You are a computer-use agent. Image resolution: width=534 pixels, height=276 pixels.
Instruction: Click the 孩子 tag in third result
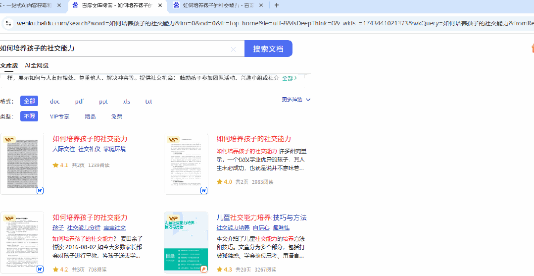(58, 227)
